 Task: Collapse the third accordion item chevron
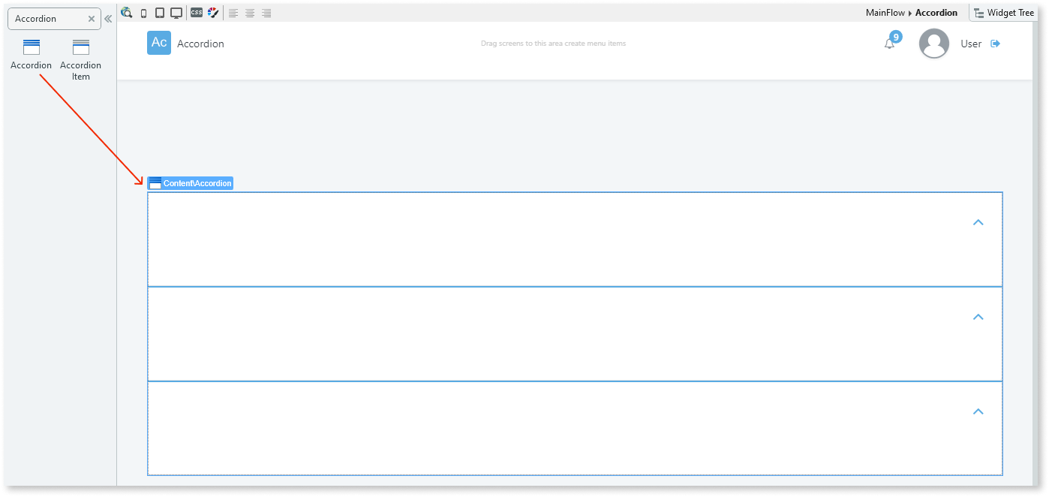tap(978, 411)
